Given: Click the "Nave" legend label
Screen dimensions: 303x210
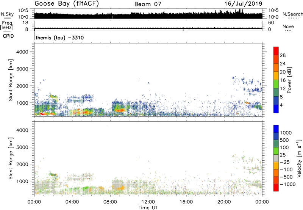Looking at the screenshot, I should (x=288, y=27).
